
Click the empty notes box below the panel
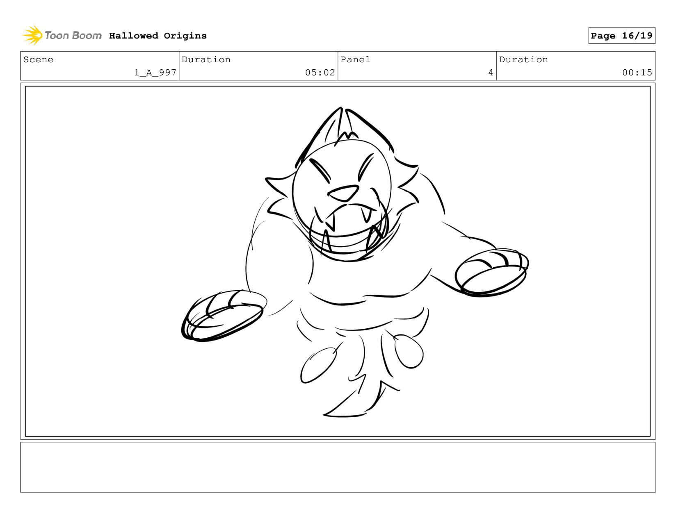point(338,467)
